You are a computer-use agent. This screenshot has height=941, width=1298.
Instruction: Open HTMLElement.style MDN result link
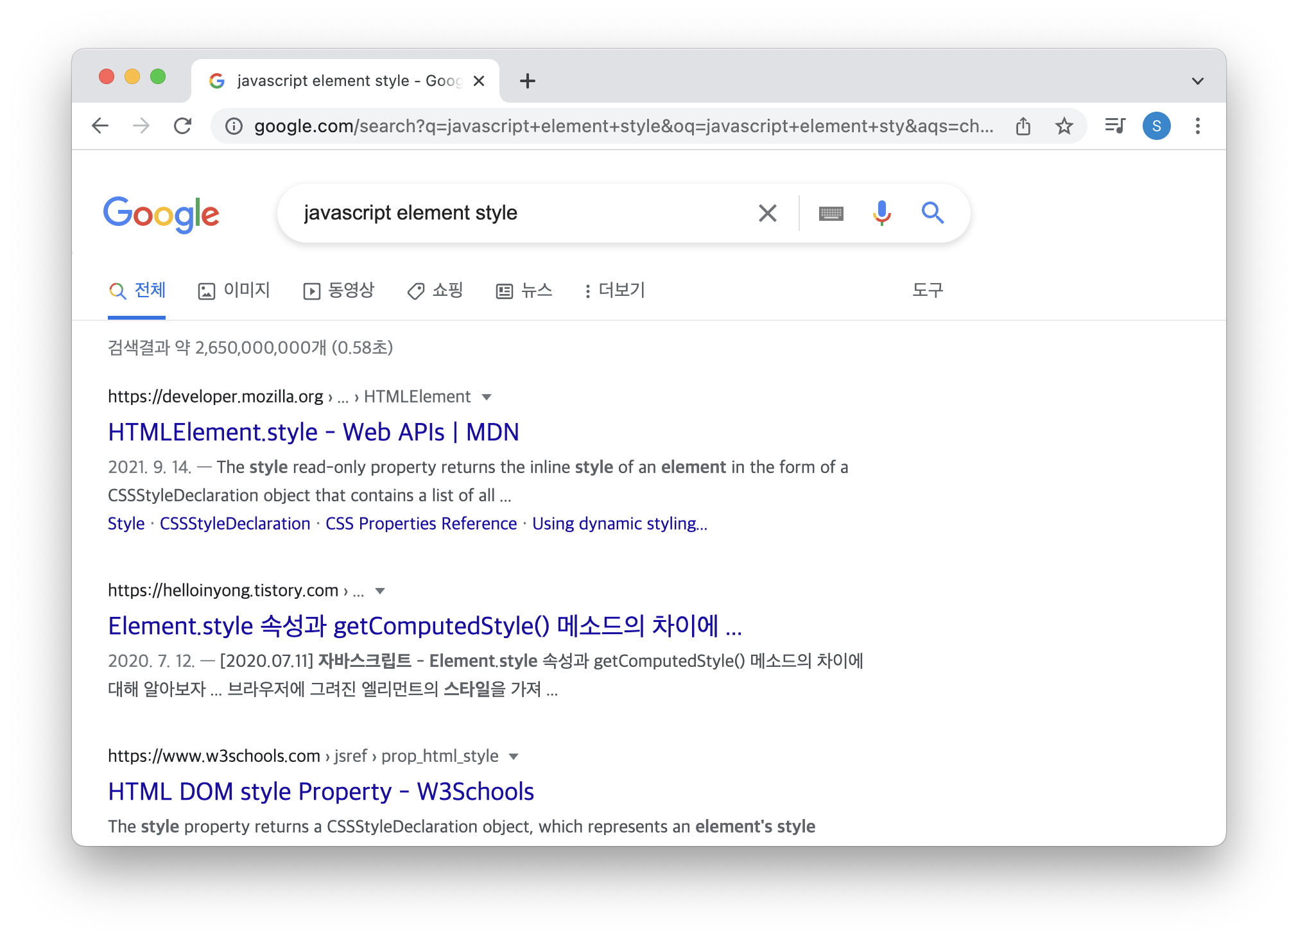(313, 433)
